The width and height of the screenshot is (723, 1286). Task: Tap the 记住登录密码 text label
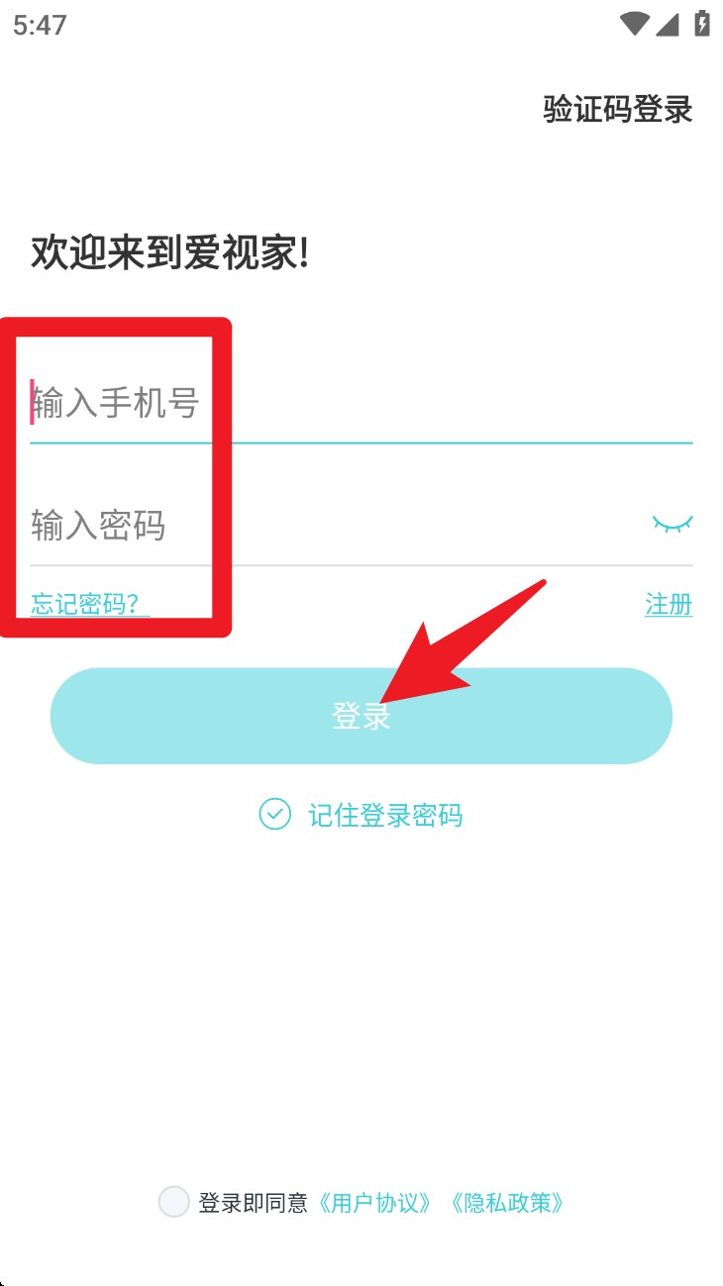(x=385, y=816)
